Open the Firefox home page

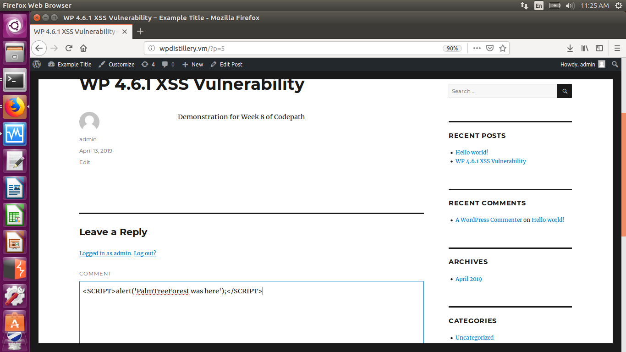coord(83,48)
